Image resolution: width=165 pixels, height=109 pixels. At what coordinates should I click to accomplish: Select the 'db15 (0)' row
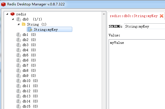click(30, 106)
